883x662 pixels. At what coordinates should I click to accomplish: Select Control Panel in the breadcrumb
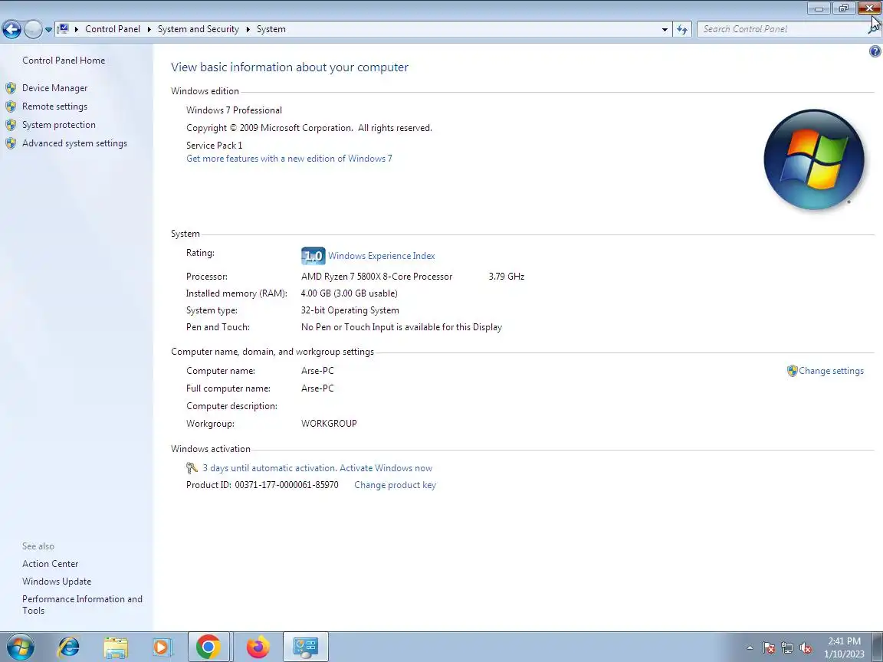(113, 29)
